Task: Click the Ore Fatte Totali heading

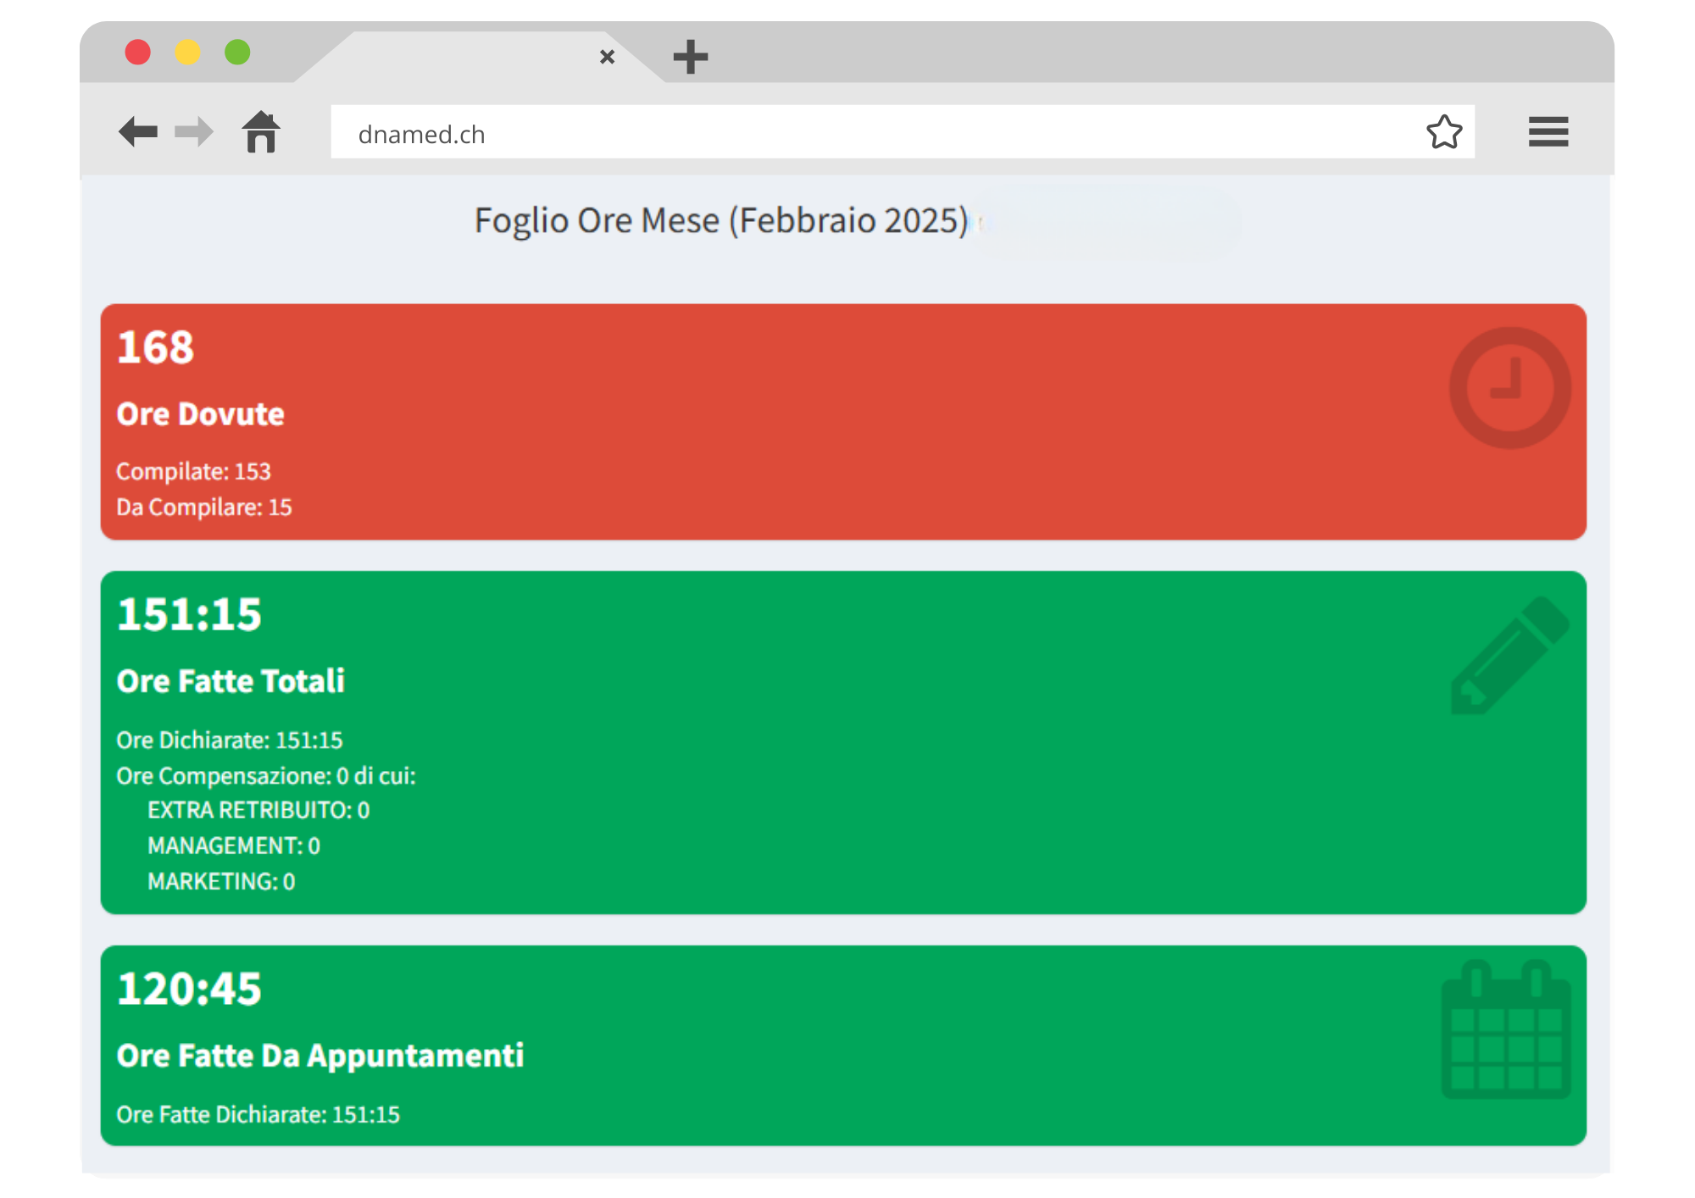Action: [231, 681]
